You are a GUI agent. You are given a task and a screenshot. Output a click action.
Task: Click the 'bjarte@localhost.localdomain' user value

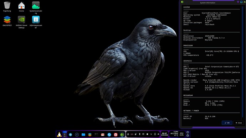[216, 13]
